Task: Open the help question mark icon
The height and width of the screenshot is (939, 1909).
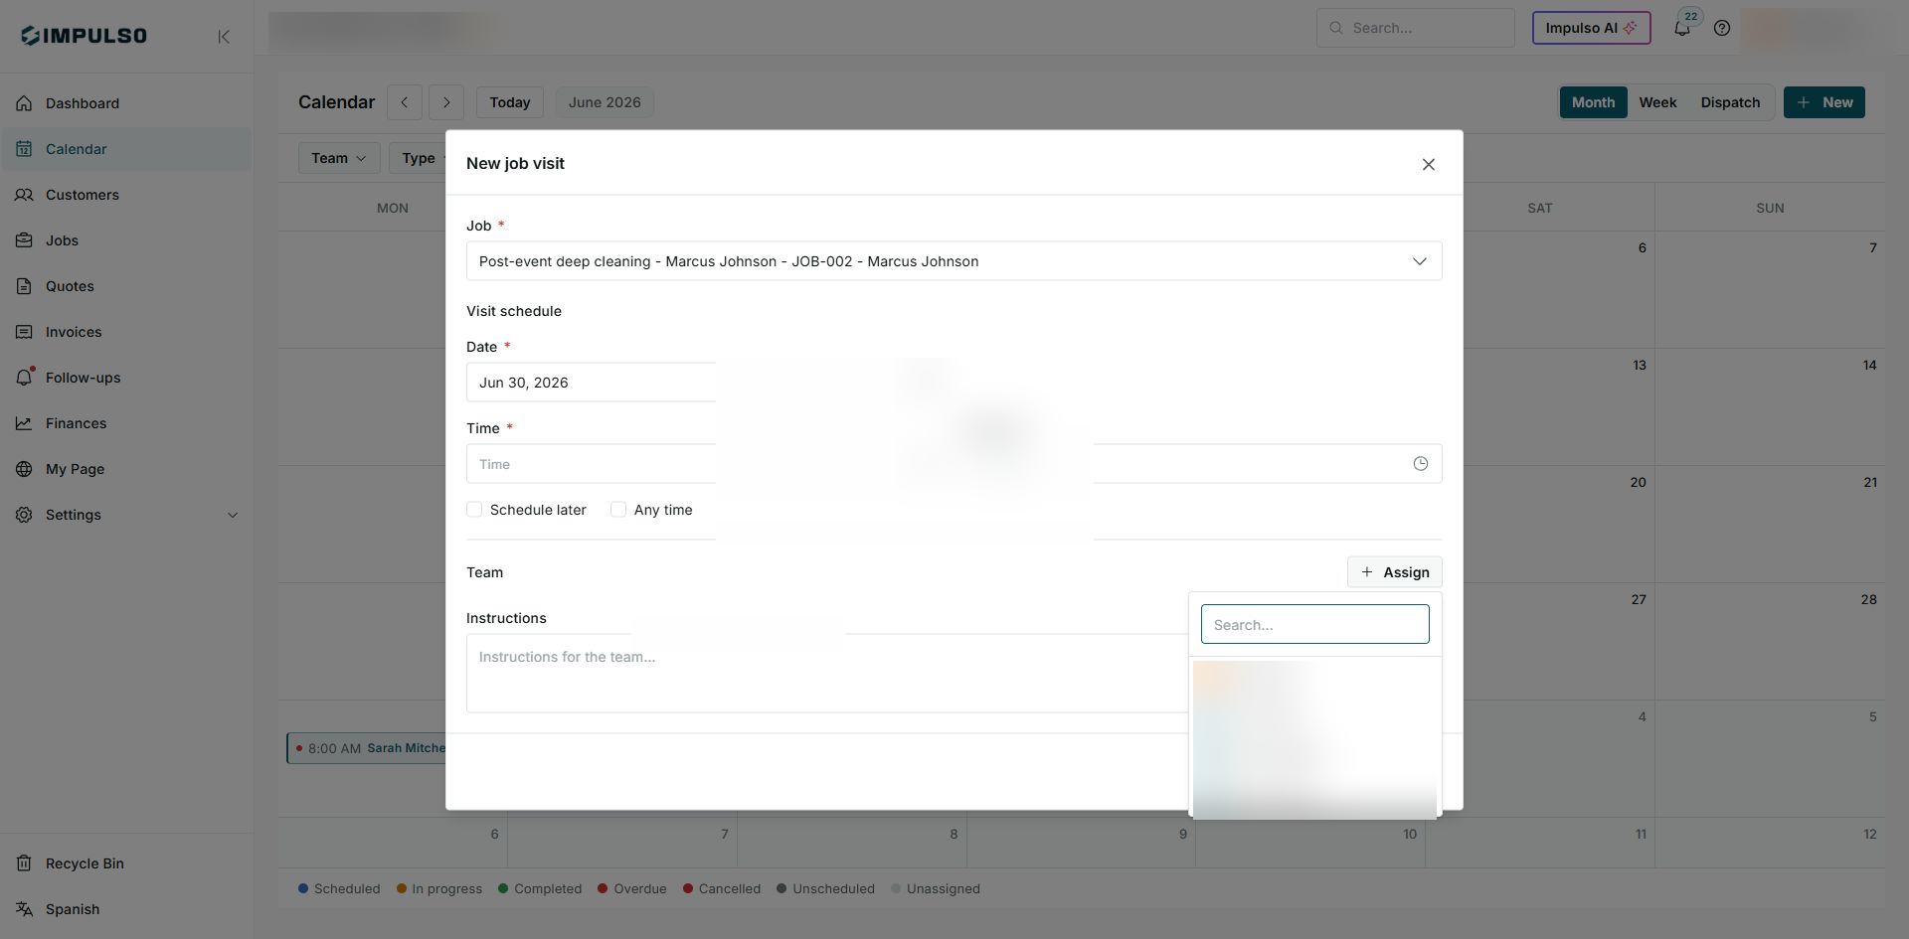Action: pos(1722,28)
